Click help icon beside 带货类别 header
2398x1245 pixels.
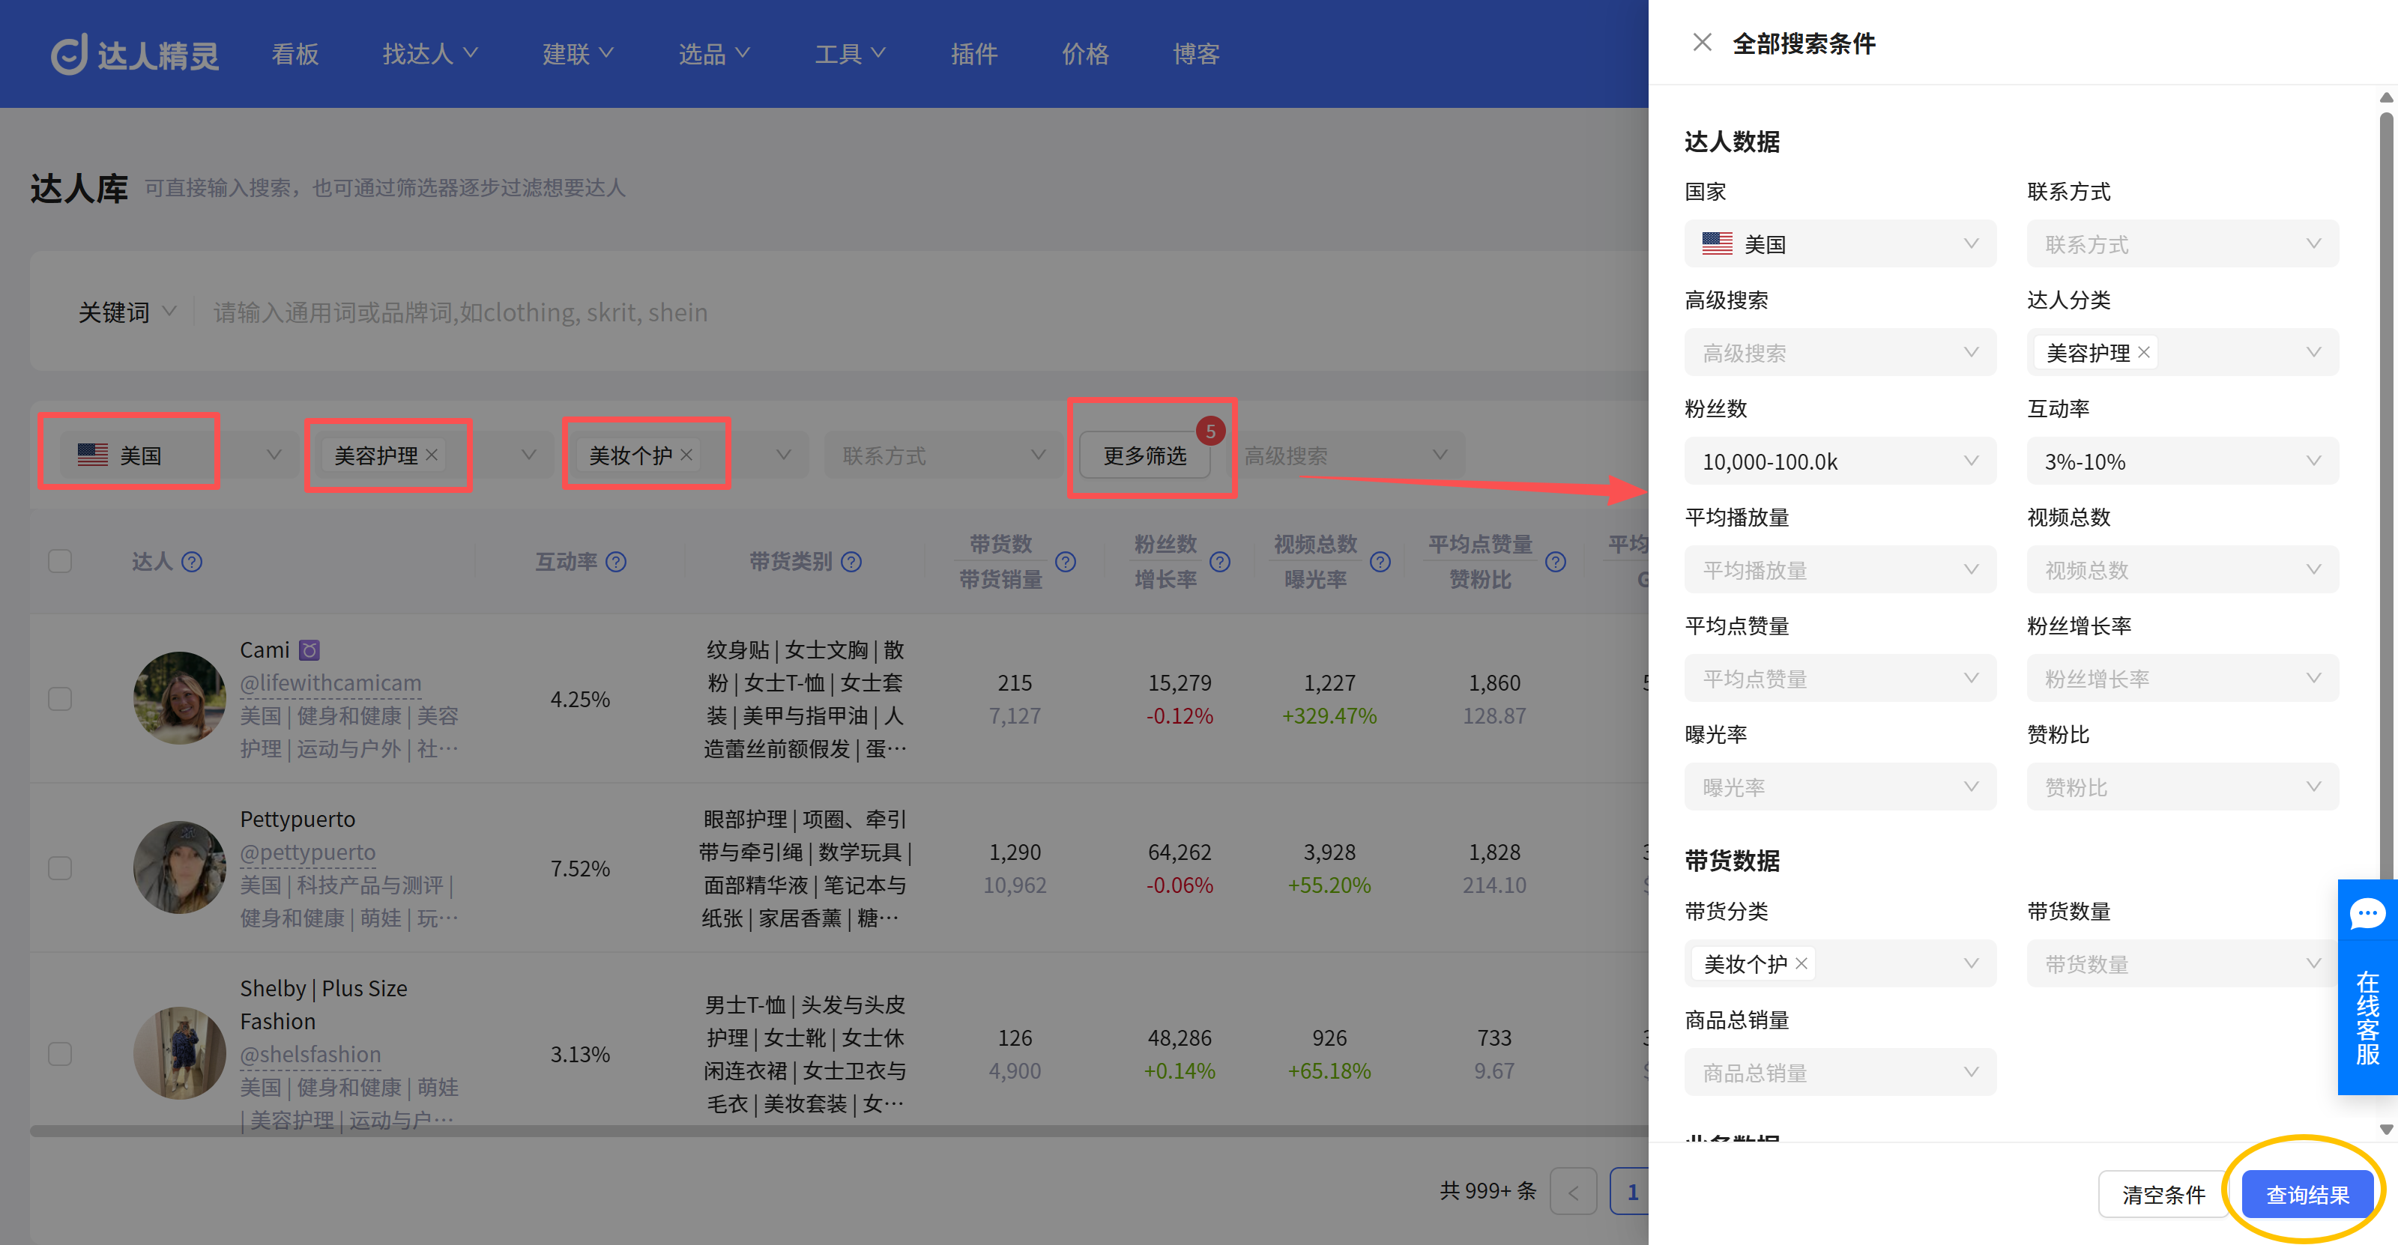click(851, 561)
